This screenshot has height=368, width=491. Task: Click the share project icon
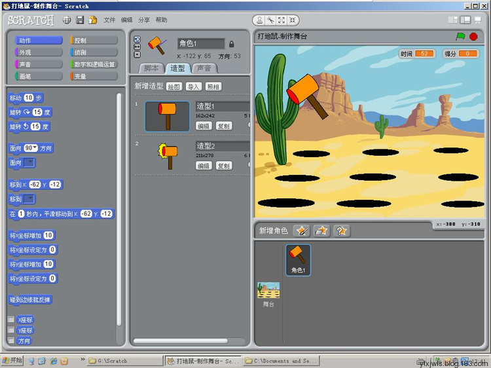click(93, 20)
